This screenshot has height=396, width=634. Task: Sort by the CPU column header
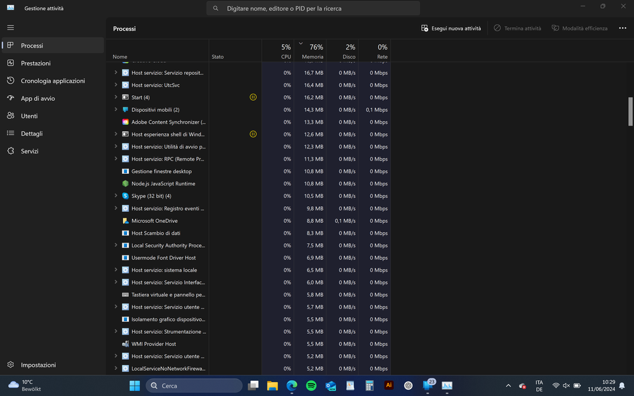point(278,51)
